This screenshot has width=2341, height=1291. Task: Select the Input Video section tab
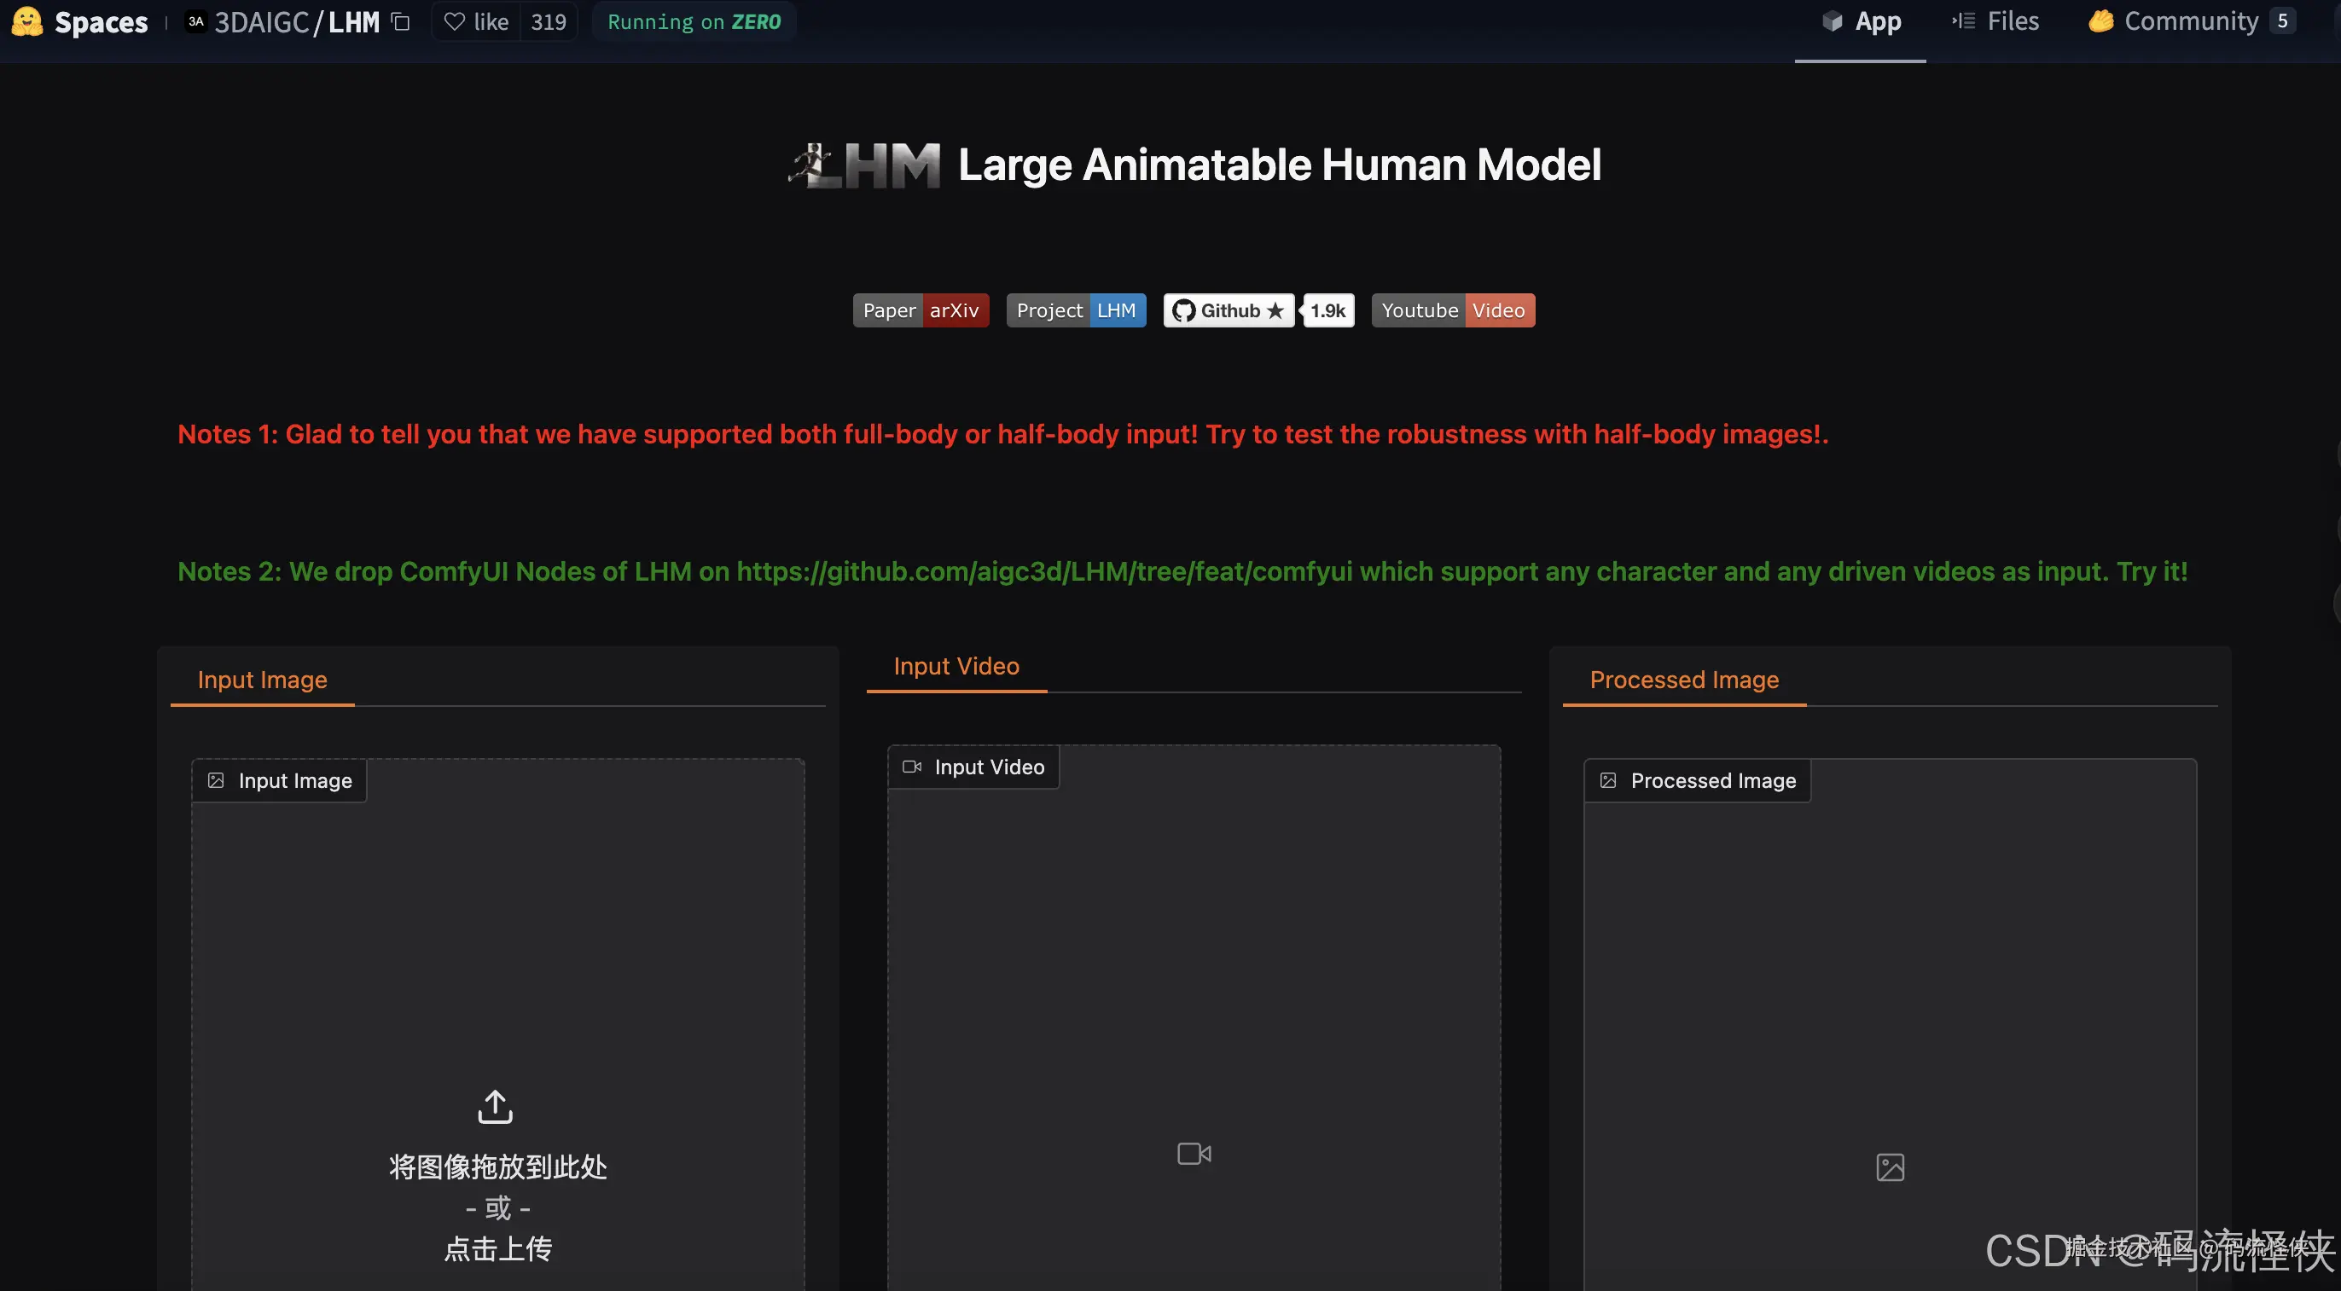956,667
